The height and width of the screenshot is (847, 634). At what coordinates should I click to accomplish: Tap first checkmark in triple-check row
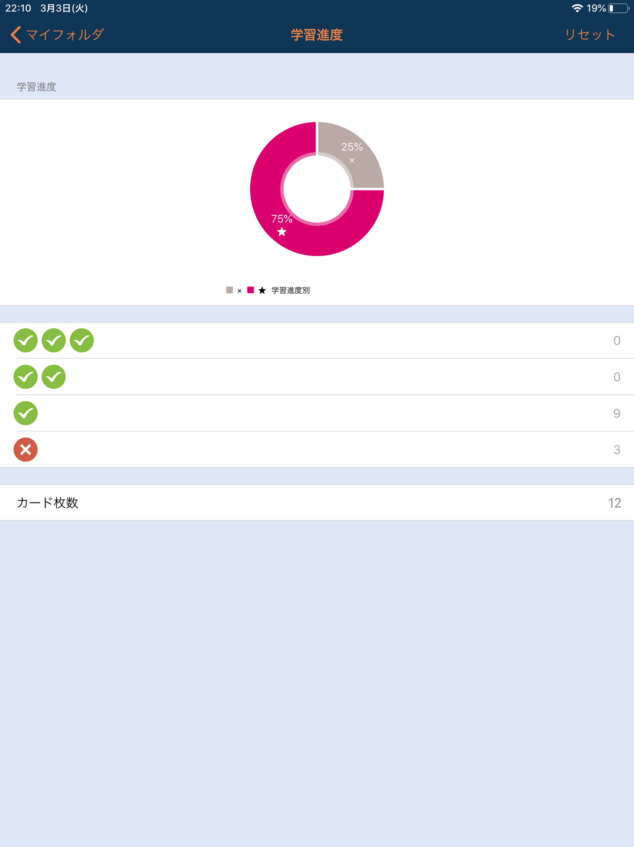[x=26, y=340]
